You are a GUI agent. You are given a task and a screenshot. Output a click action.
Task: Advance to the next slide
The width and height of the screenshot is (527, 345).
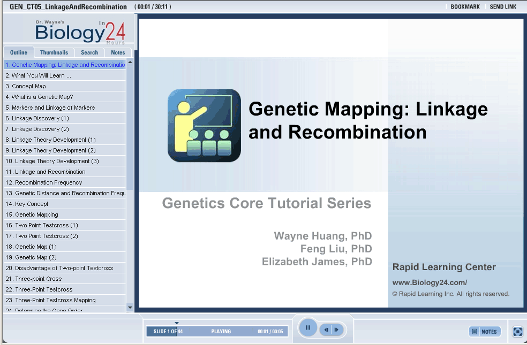336,330
